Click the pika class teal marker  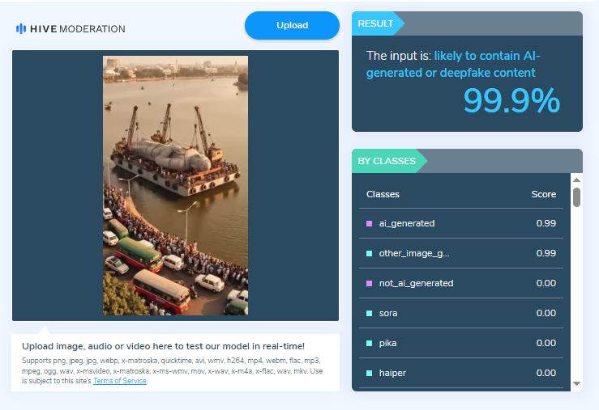(x=370, y=343)
